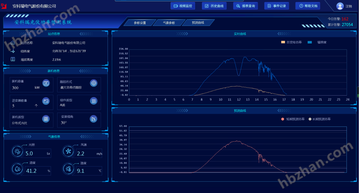Click the installation type (装机类型) icon
This screenshot has height=193, width=359.
point(46,118)
